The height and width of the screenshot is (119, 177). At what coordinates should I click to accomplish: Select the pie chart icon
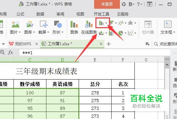(121, 33)
